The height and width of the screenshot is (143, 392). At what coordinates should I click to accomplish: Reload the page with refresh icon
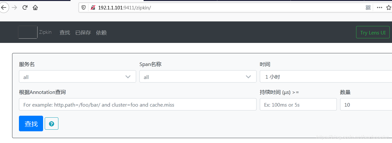(x=25, y=8)
